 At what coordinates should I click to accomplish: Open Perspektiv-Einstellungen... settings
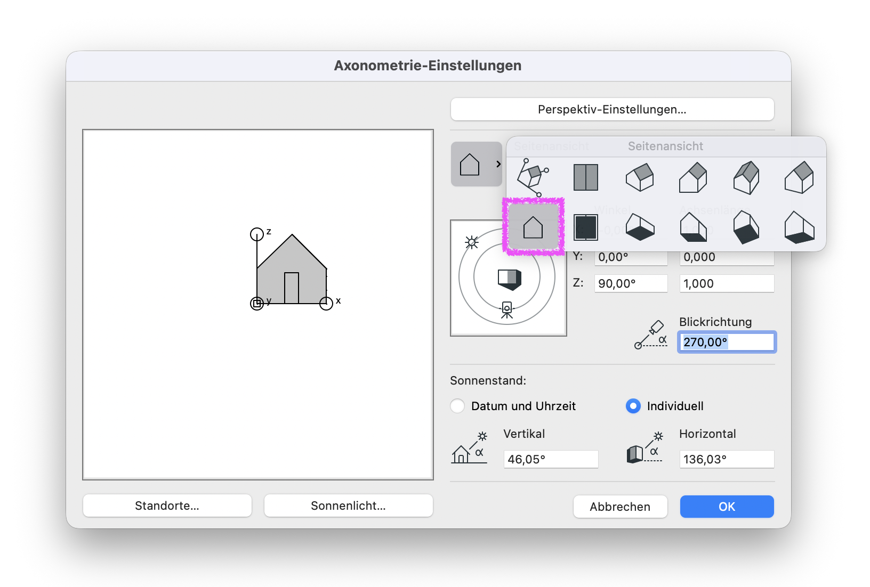(x=612, y=109)
